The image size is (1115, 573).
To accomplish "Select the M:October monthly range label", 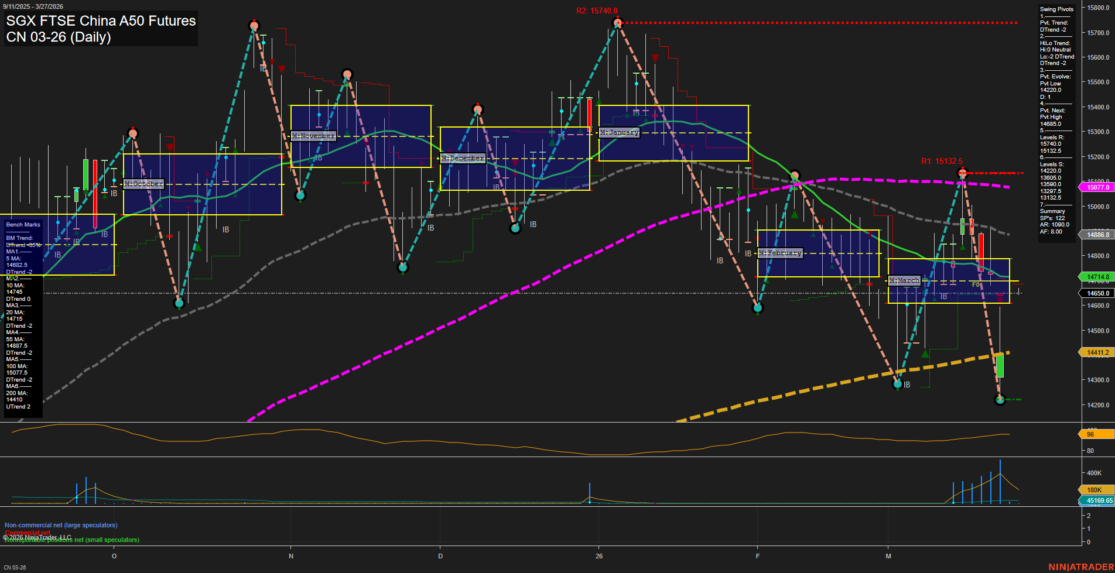I will [144, 184].
